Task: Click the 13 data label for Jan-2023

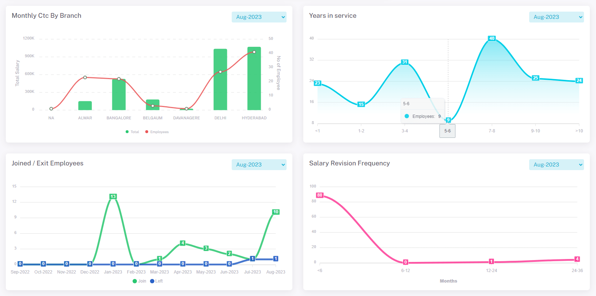Action: point(113,197)
